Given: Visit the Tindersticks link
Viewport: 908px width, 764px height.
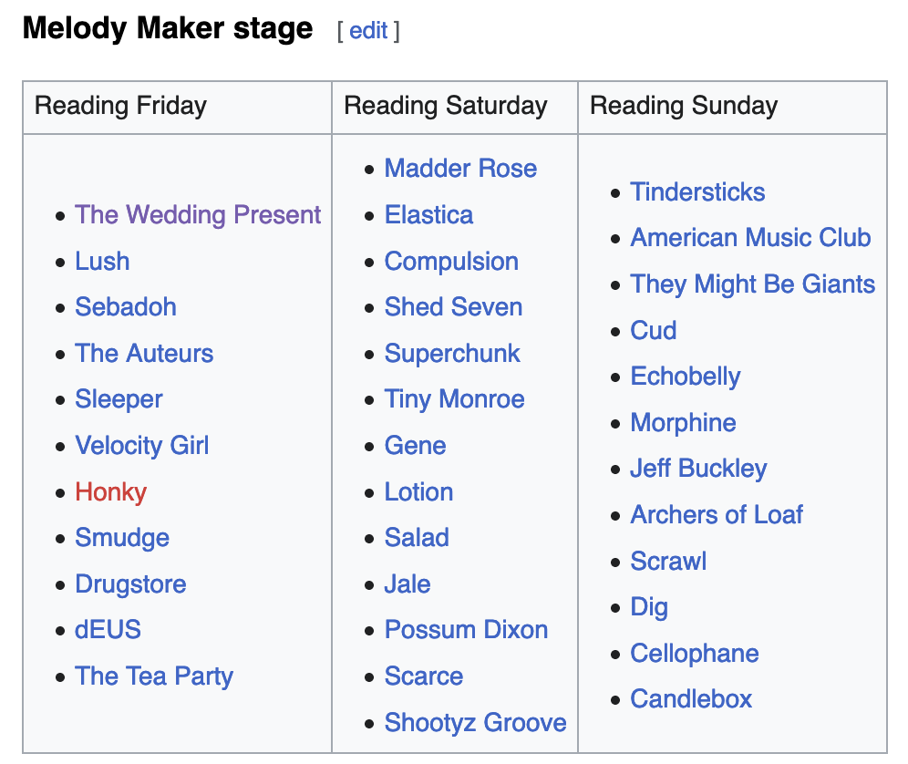Looking at the screenshot, I should [697, 192].
